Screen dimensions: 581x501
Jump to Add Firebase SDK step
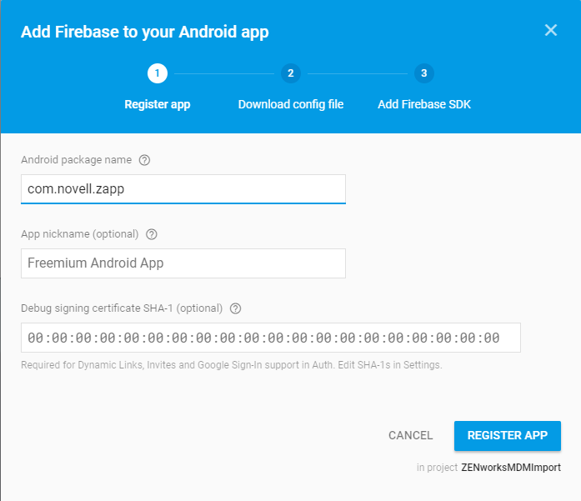click(424, 104)
